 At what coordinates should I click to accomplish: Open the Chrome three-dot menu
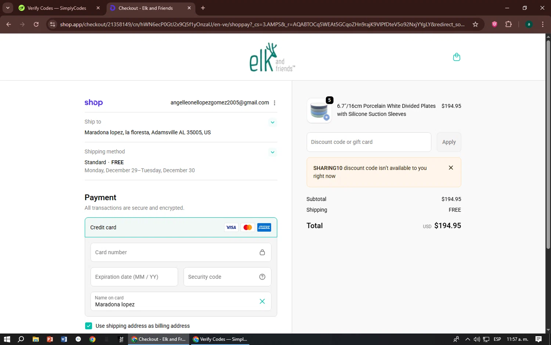click(543, 24)
